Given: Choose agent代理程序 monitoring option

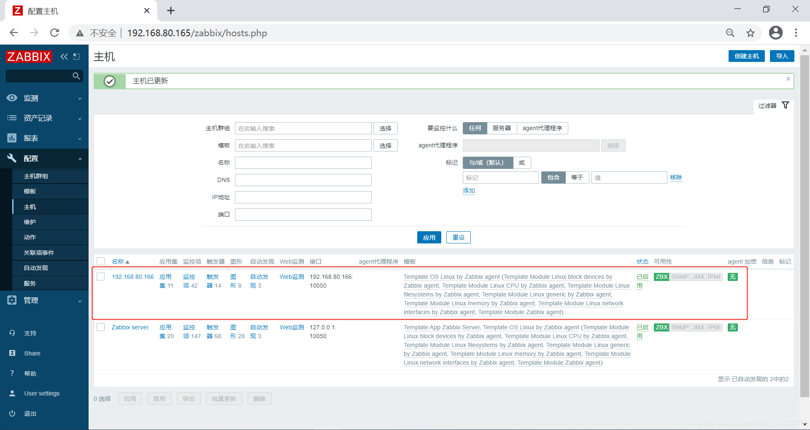Looking at the screenshot, I should [x=542, y=128].
